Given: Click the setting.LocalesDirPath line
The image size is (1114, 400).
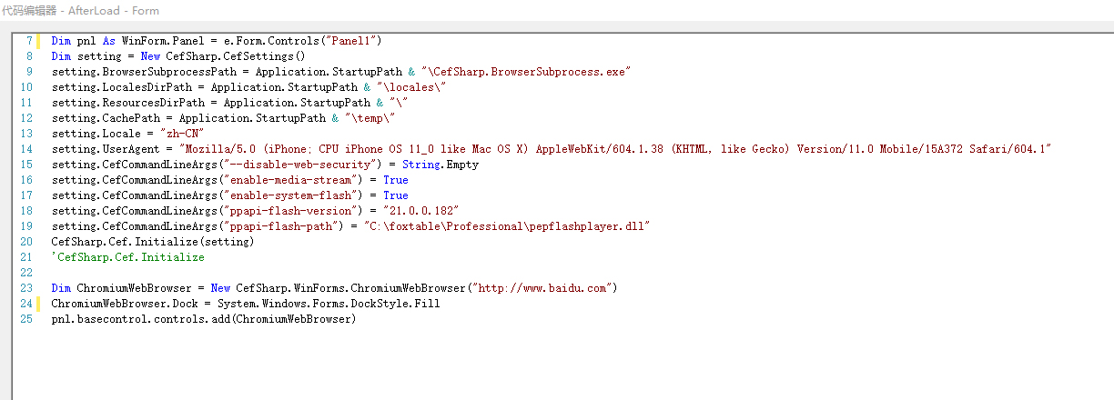Looking at the screenshot, I should tap(248, 87).
